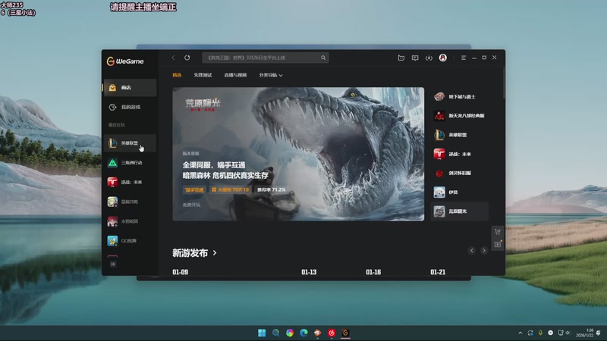Viewport: 607px width, 341px height.
Task: Click the magnifier search icon
Action: pyautogui.click(x=323, y=58)
